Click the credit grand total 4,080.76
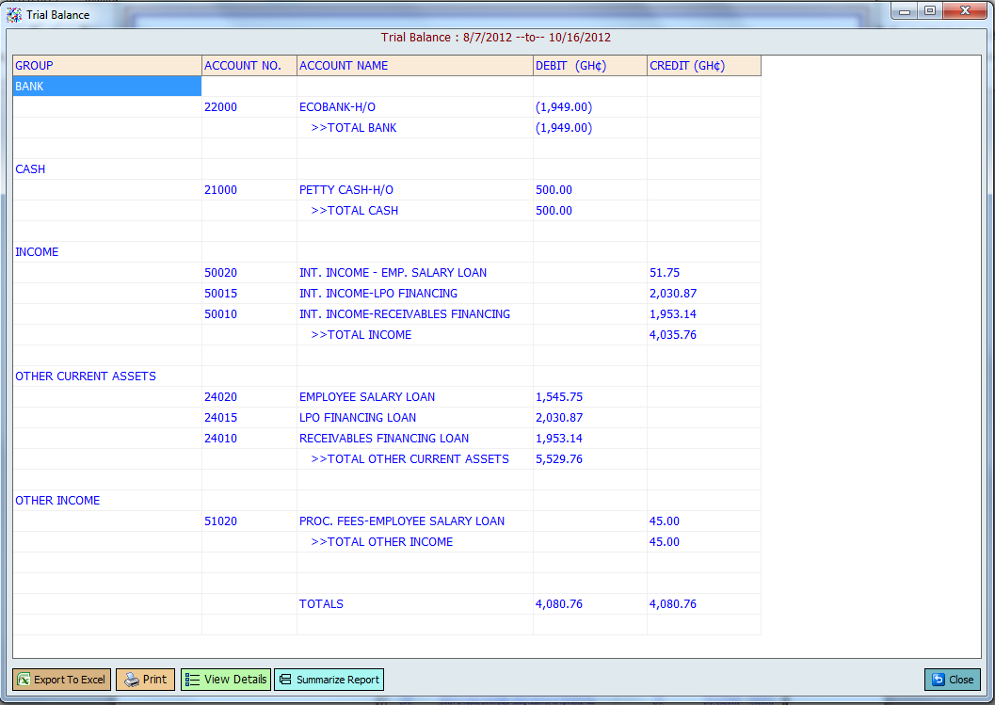This screenshot has height=705, width=995. (x=673, y=604)
